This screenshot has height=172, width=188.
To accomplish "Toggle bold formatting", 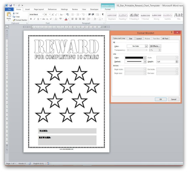I will tap(31, 19).
